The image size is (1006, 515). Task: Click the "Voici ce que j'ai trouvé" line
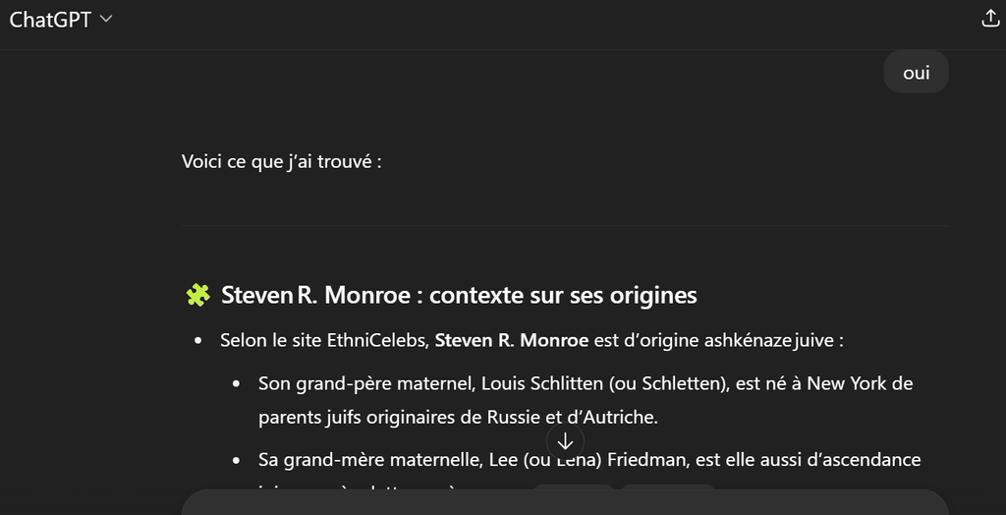pyautogui.click(x=281, y=161)
